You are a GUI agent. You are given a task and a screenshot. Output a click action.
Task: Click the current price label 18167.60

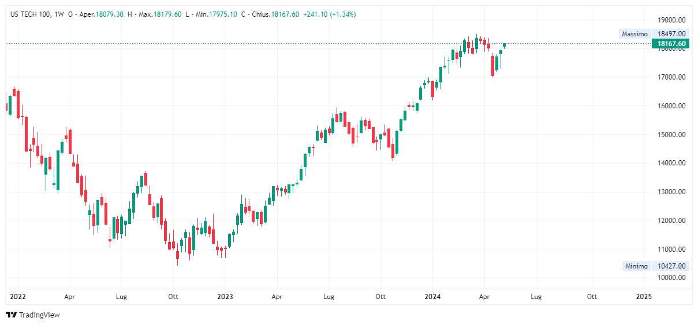671,44
